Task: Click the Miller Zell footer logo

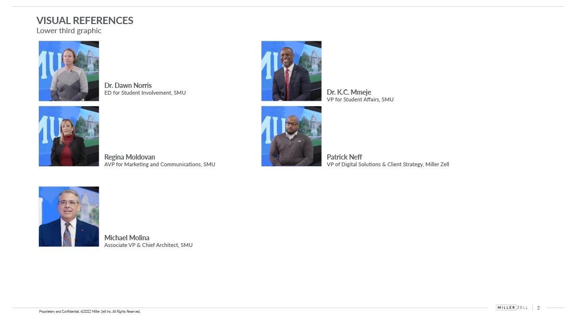Action: [x=512, y=308]
